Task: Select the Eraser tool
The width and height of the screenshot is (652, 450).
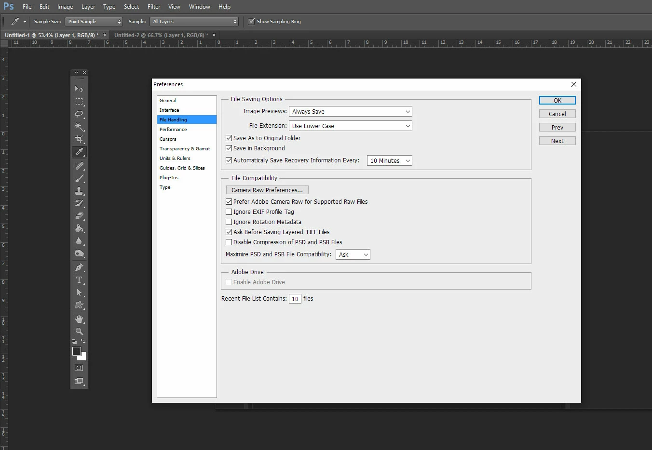Action: tap(79, 216)
